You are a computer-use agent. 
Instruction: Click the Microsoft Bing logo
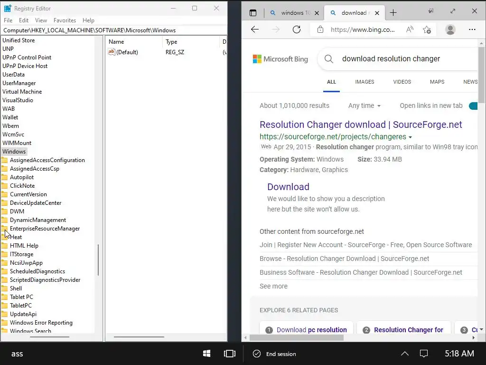280,59
